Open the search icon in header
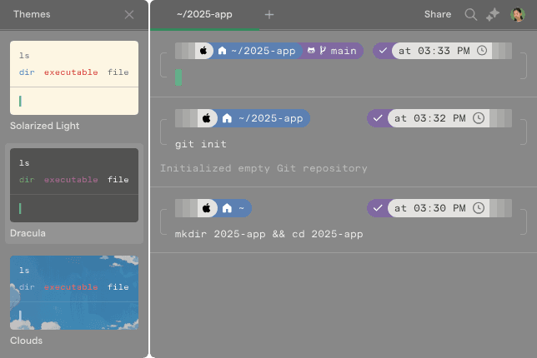The image size is (537, 358). tap(471, 14)
